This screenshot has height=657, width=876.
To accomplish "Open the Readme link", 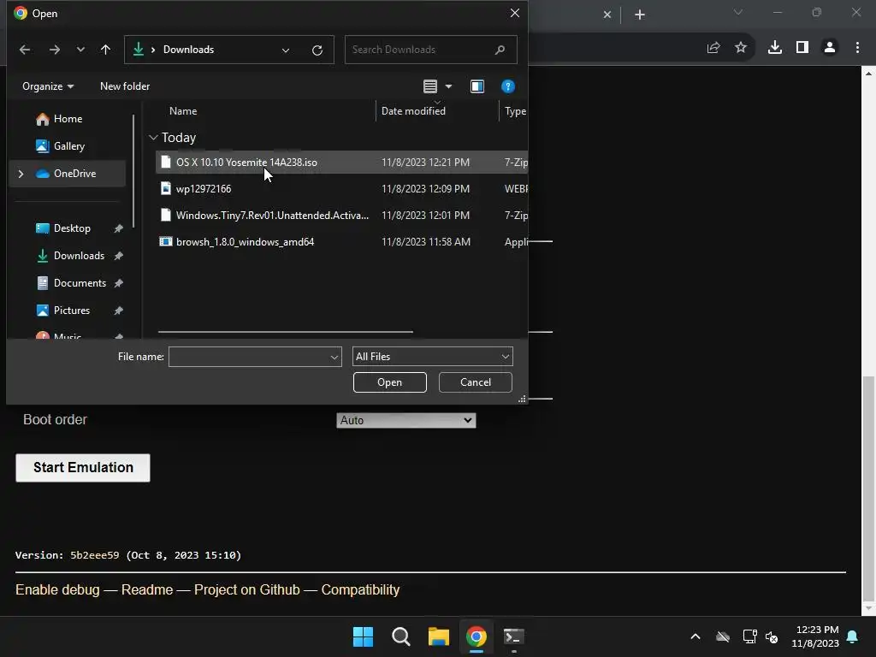I will click(x=147, y=590).
